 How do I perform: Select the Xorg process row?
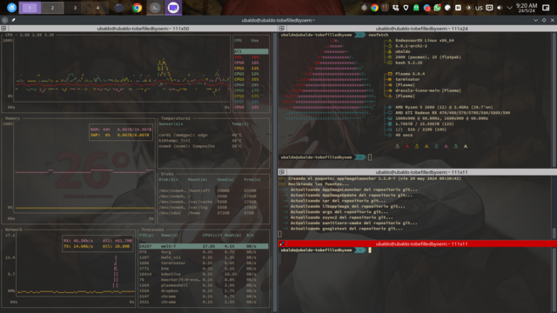[204, 251]
